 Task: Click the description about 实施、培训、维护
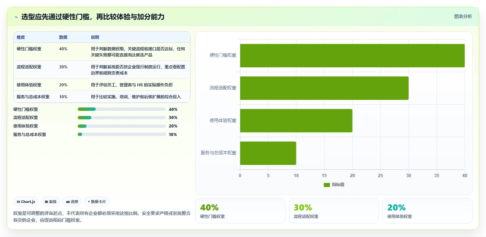pyautogui.click(x=136, y=97)
